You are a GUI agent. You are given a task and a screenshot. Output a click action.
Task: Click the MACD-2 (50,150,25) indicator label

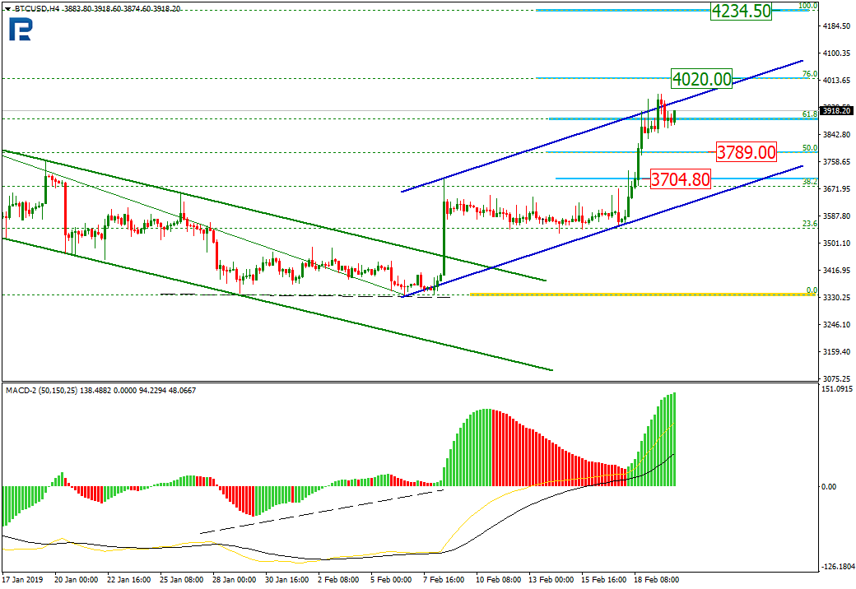click(x=42, y=391)
